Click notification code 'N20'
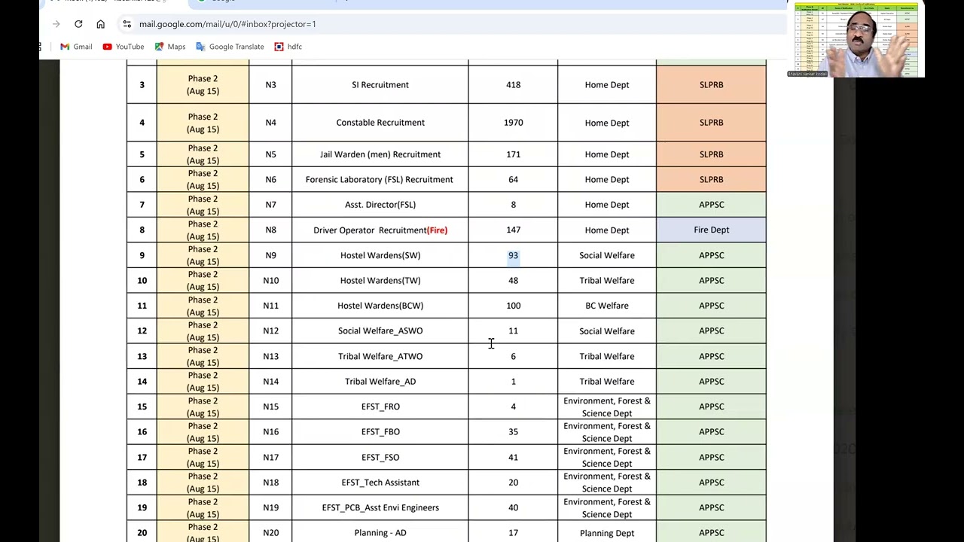This screenshot has height=542, width=964. (x=271, y=533)
